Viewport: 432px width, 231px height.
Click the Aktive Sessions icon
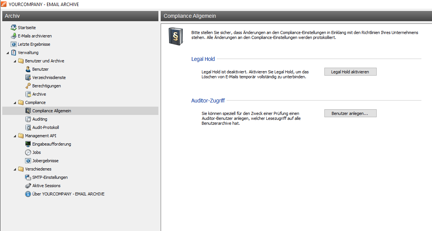click(x=28, y=186)
